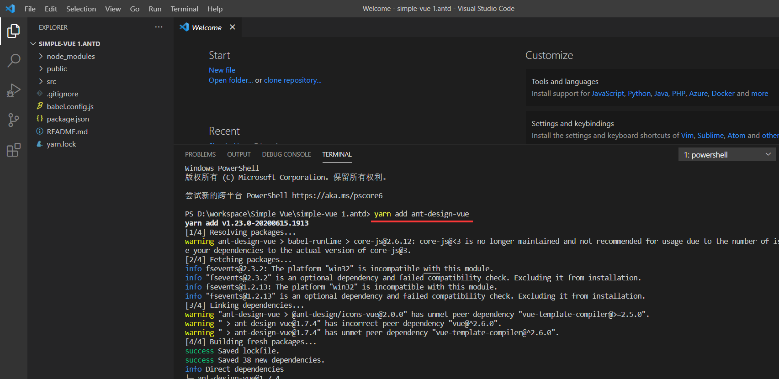Select the Welcome editor tab
Viewport: 779px width, 379px height.
click(x=207, y=27)
